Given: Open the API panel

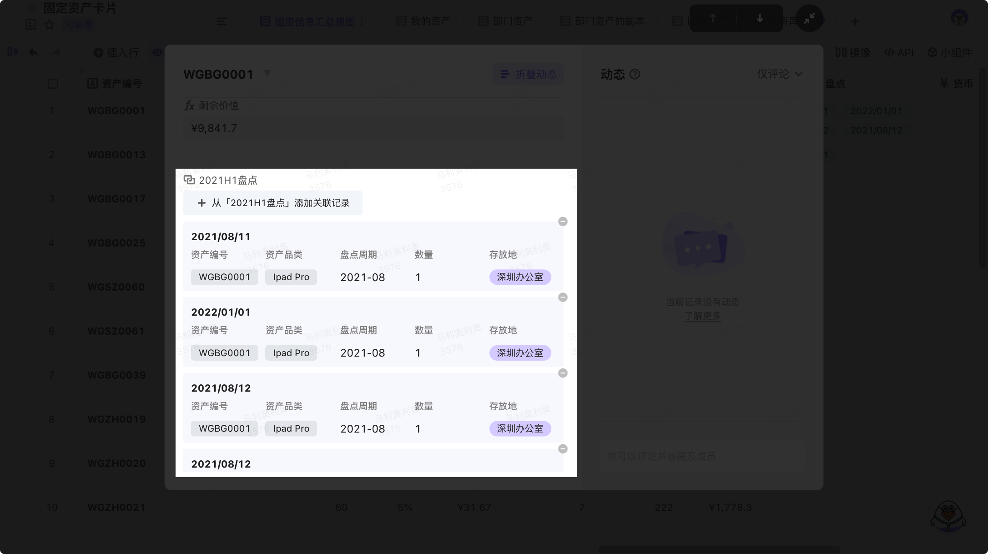Looking at the screenshot, I should click(898, 53).
